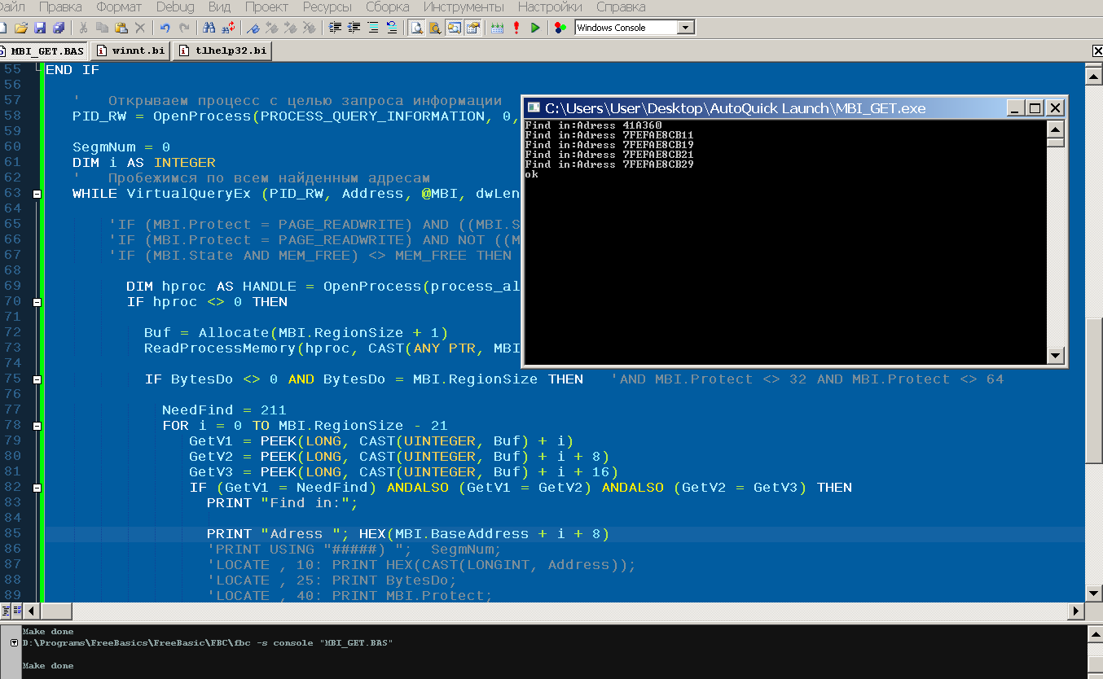Open the Debug menu
This screenshot has height=679, width=1103.
tap(175, 7)
